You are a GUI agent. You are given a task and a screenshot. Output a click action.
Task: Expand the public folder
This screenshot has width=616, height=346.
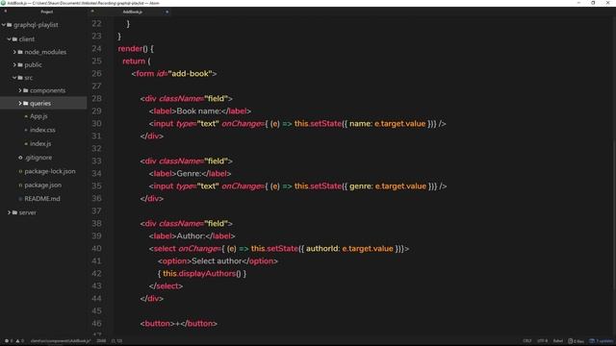(x=14, y=64)
